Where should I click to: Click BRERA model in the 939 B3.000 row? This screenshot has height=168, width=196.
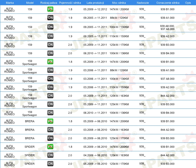pos(30,138)
